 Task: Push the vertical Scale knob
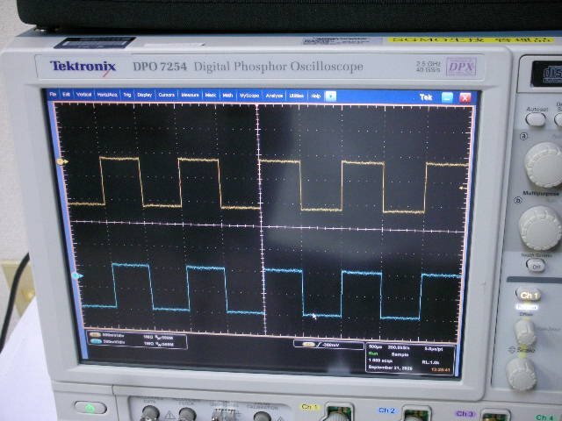pos(522,374)
